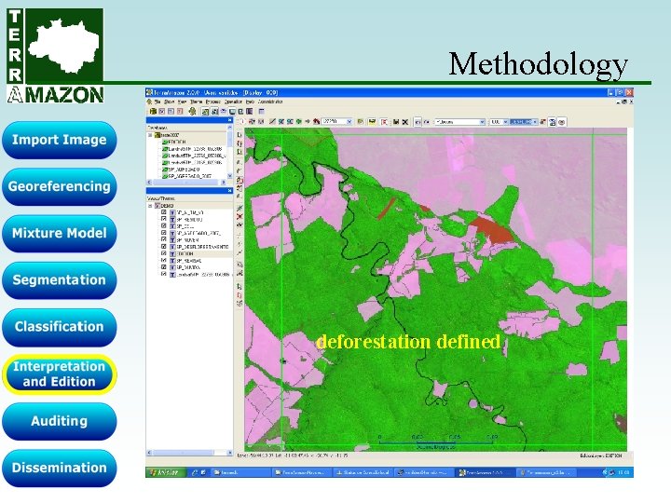The height and width of the screenshot is (503, 671).
Task: Select the Mixture Model button
Action: click(x=59, y=233)
